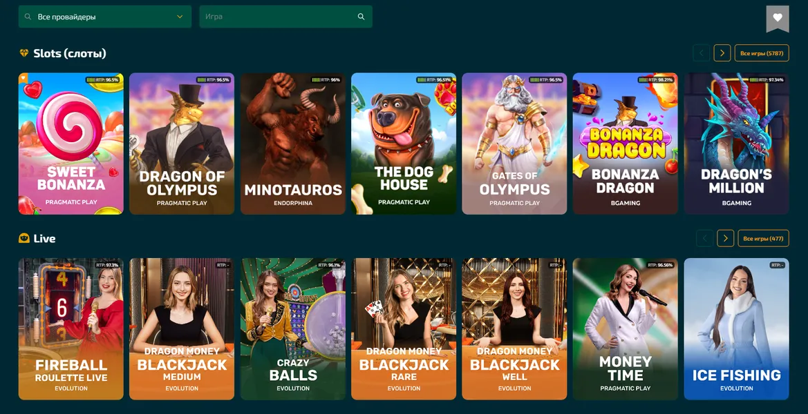Click the provider dropdown chevron arrow
This screenshot has width=808, height=414.
point(180,17)
